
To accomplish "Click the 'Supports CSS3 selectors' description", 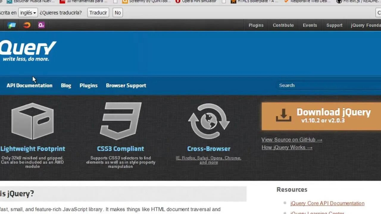I will 121,162.
